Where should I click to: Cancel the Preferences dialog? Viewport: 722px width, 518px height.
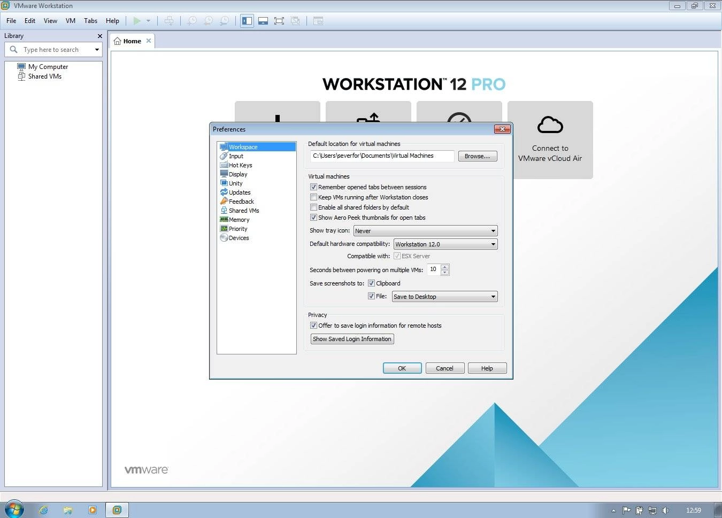click(x=444, y=368)
